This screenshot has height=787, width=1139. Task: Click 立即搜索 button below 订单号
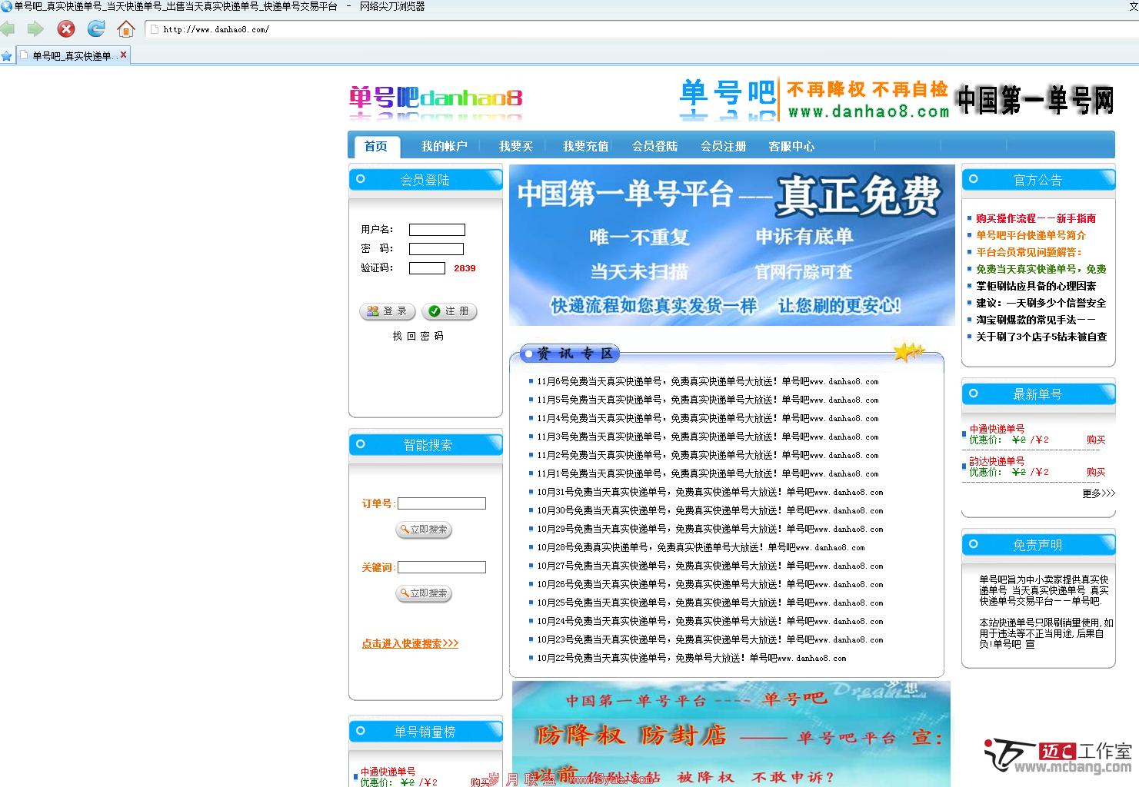424,530
